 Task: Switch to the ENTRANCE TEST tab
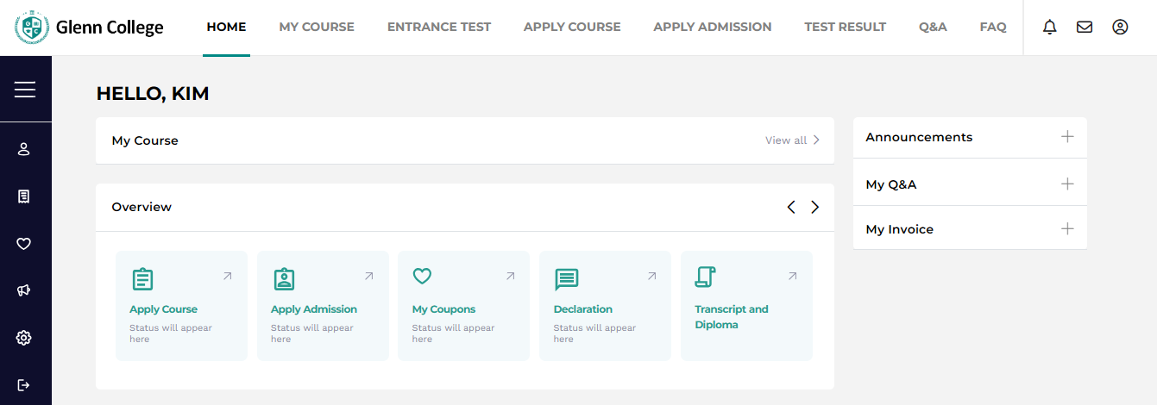point(439,27)
